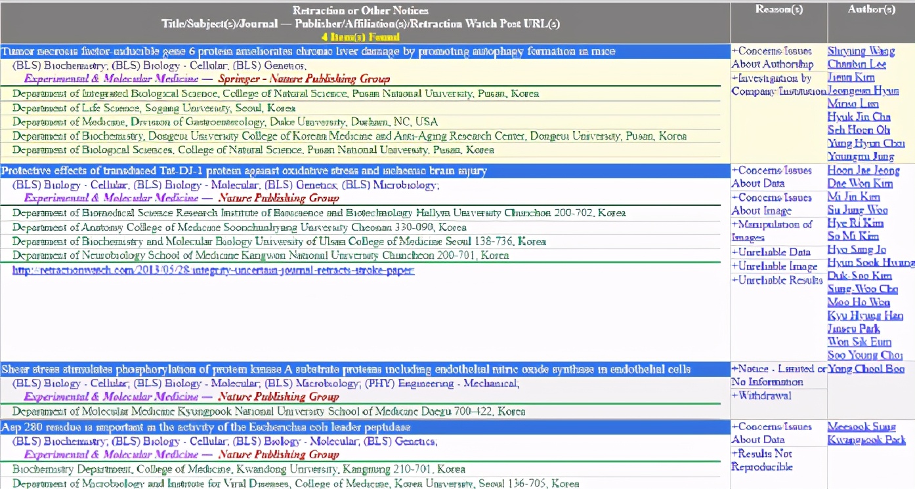This screenshot has width=915, height=489.
Task: Click the Korea University Institute for Viral Diseases affiliation
Action: [296, 484]
